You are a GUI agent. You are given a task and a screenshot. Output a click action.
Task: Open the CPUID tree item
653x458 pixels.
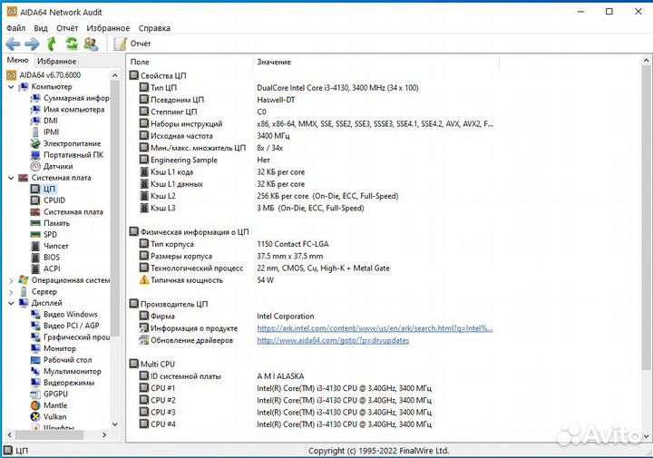coord(48,200)
